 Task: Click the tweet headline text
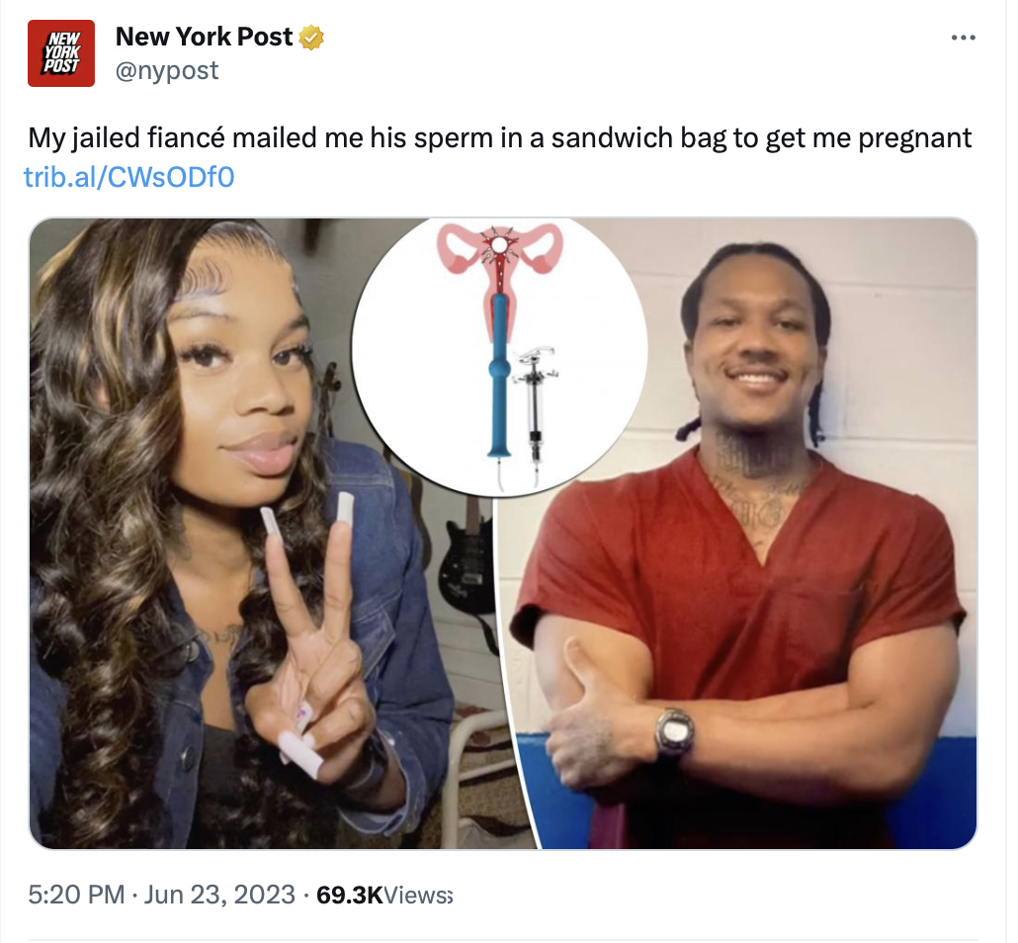500,137
